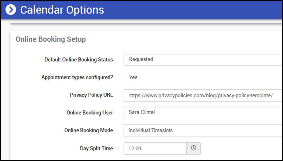
Task: Click into the Privacy Policy URL field
Action: (203, 96)
